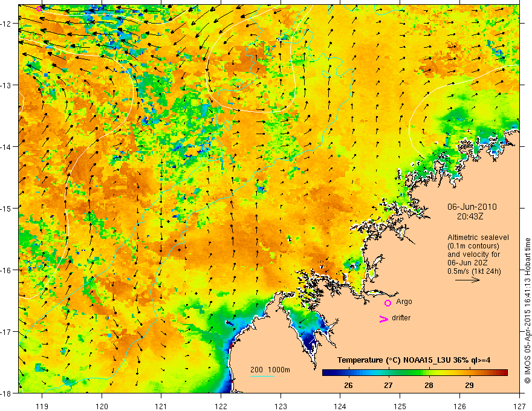Click the cyan depth contour legend line

point(262,376)
